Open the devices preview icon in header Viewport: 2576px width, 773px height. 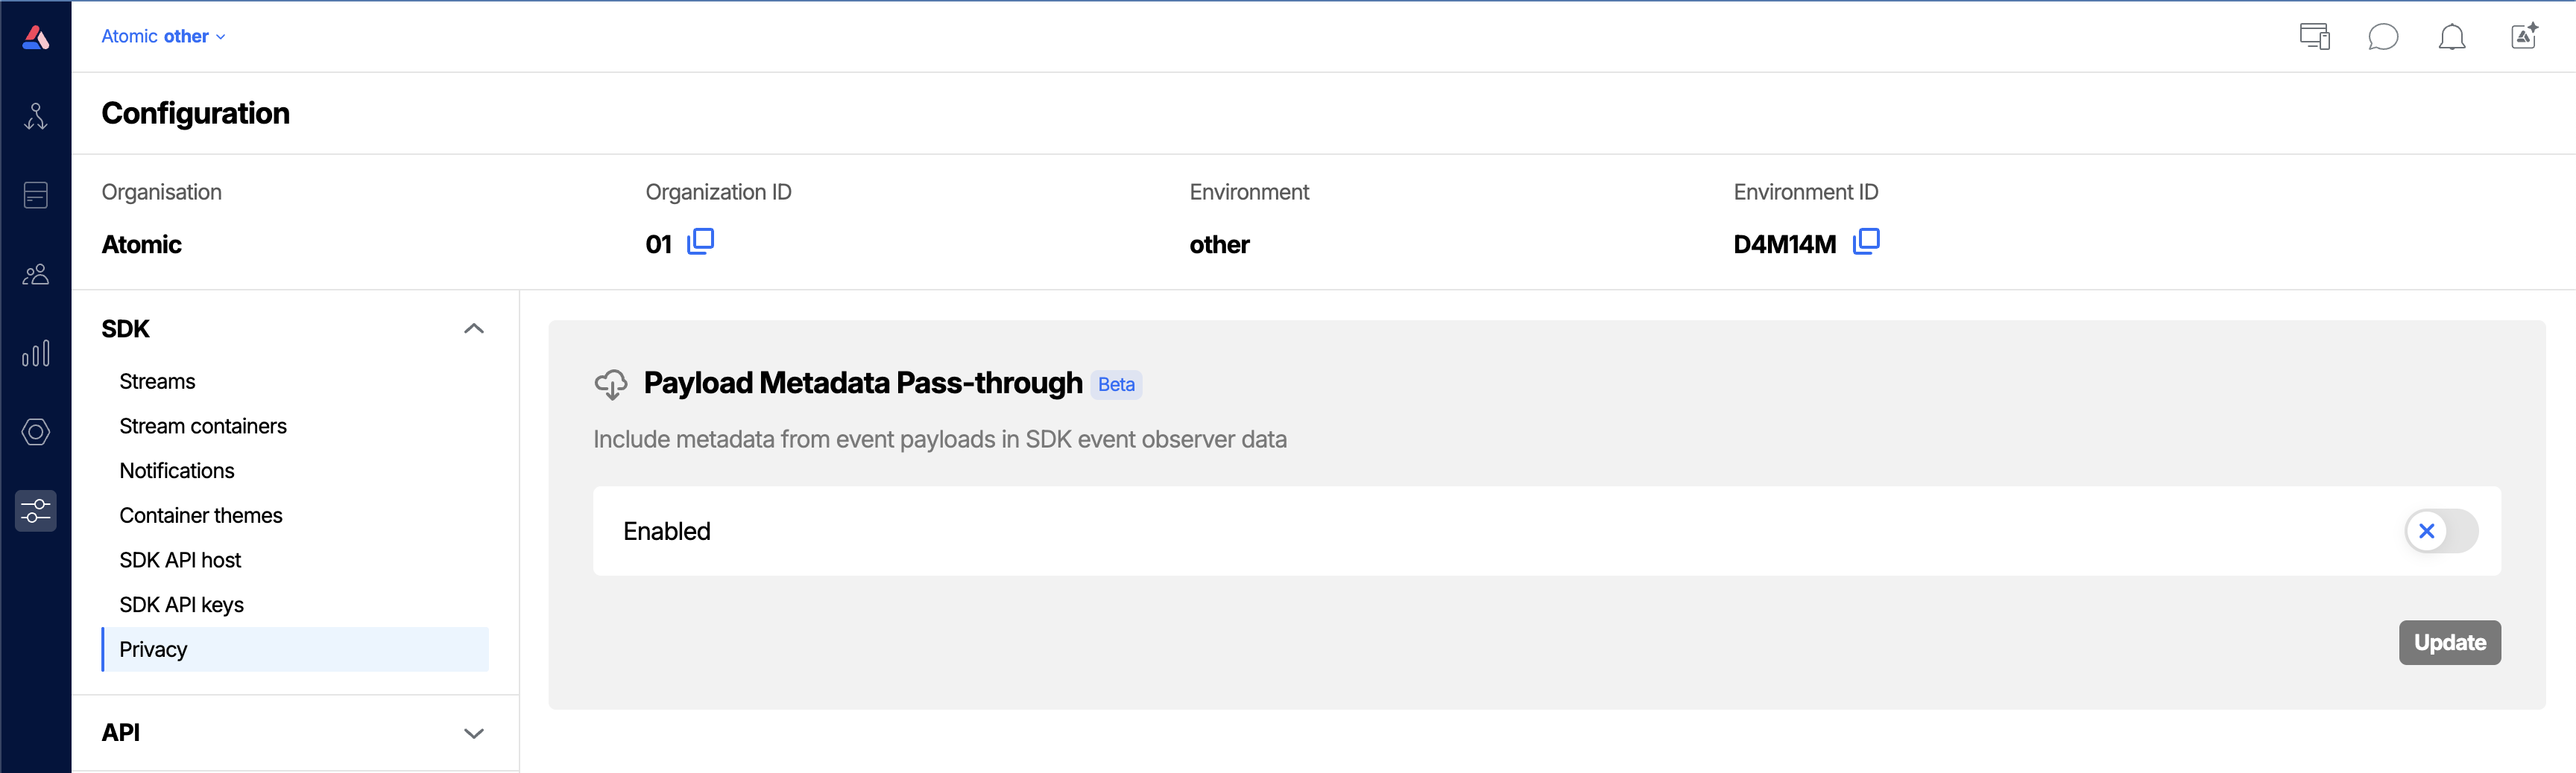click(x=2314, y=36)
